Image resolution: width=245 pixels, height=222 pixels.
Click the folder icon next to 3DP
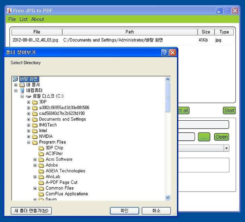click(x=35, y=102)
